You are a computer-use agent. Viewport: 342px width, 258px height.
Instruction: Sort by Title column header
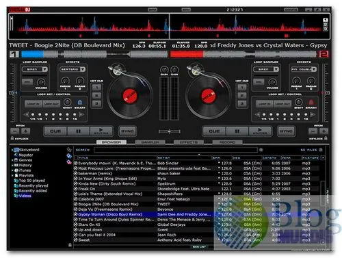pyautogui.click(x=118, y=157)
